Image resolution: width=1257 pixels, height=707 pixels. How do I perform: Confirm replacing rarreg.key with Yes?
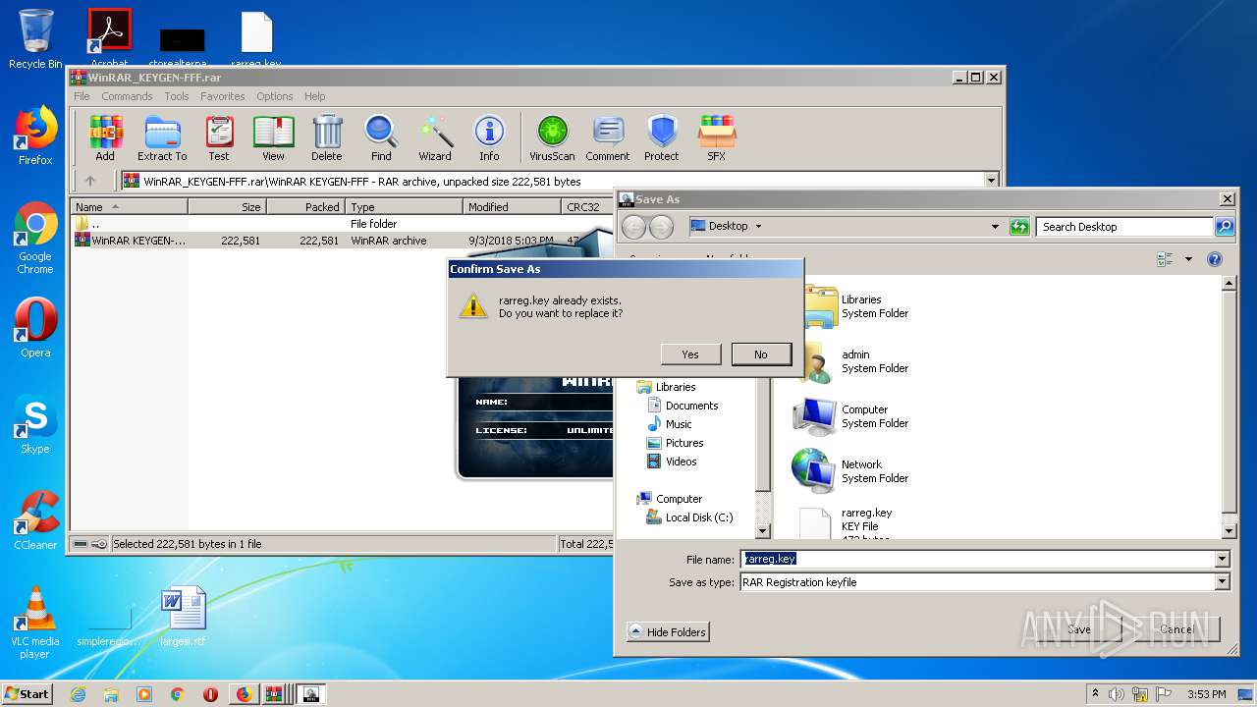pos(690,354)
